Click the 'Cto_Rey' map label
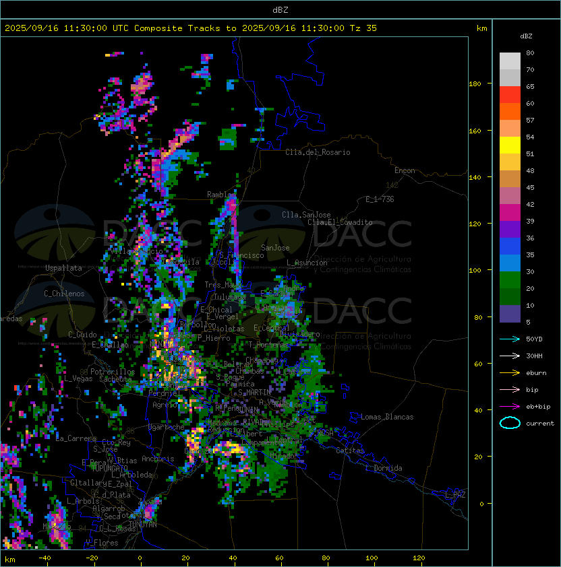 116,442
